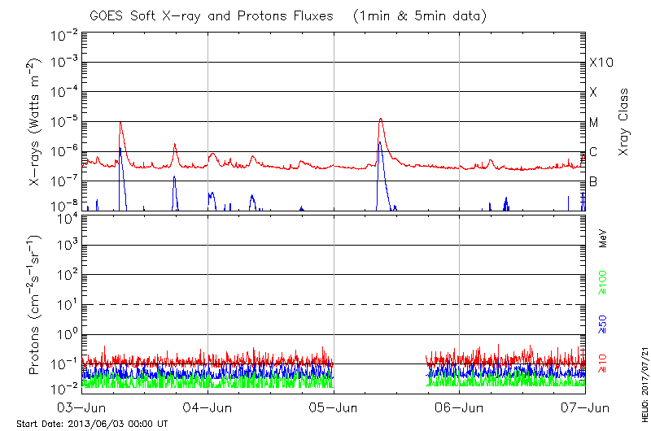Click the M class label on the right axis

[594, 123]
